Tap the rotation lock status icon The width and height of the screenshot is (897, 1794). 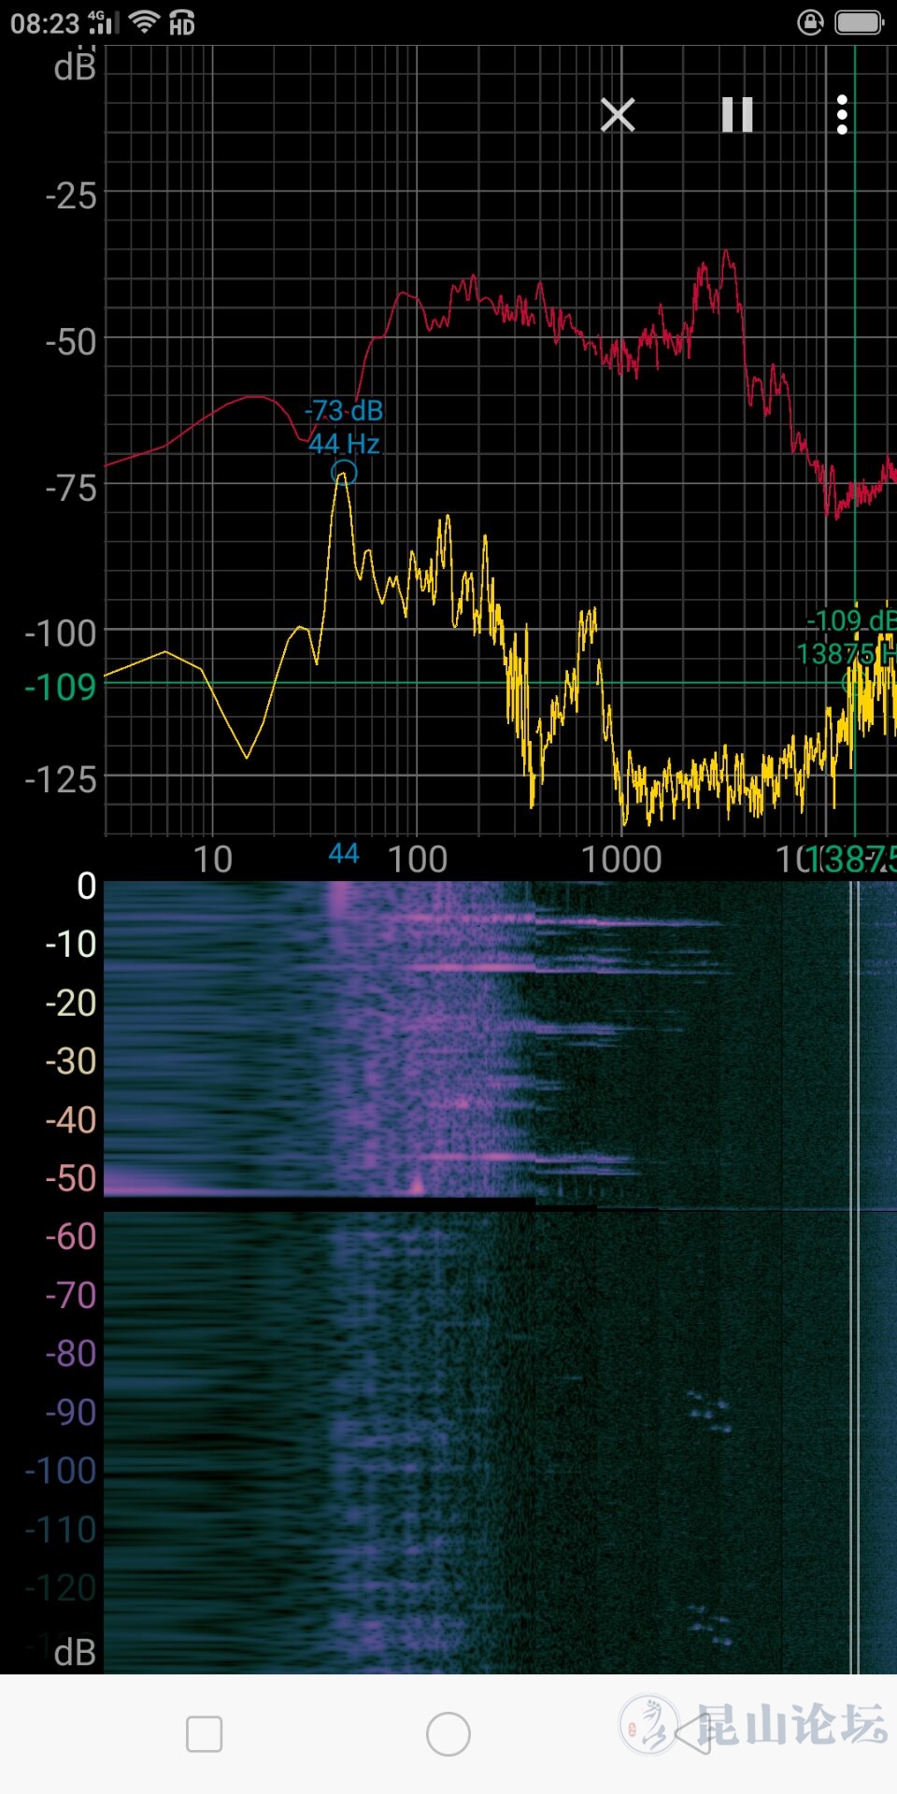pyautogui.click(x=810, y=21)
